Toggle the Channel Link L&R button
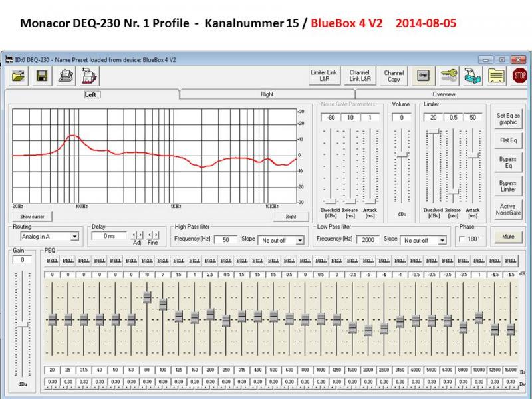Screen dimensions: 532x399 [x=360, y=76]
